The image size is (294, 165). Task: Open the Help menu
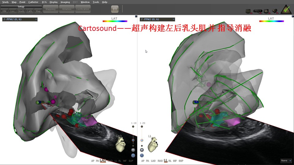coord(105,2)
